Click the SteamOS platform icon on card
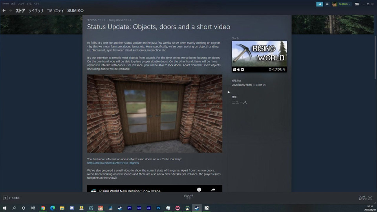 [243, 69]
